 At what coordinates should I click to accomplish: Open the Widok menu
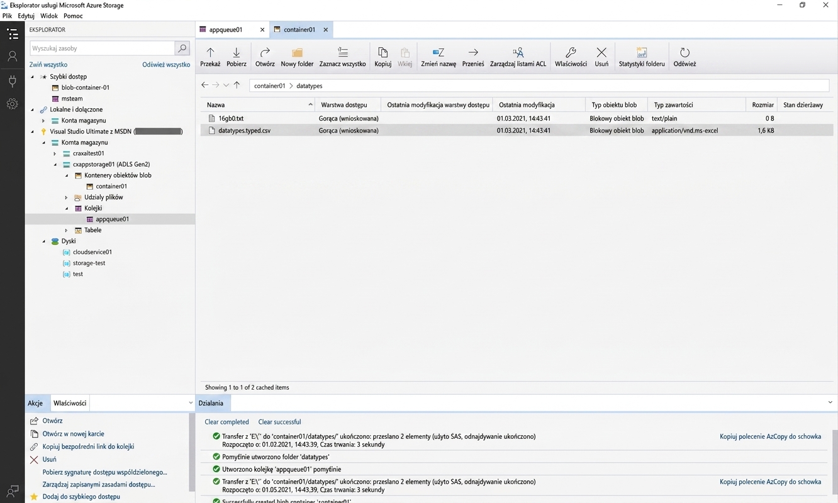[x=48, y=16]
